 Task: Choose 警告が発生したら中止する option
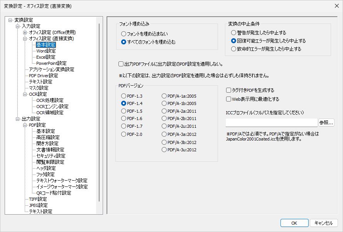pyautogui.click(x=233, y=33)
